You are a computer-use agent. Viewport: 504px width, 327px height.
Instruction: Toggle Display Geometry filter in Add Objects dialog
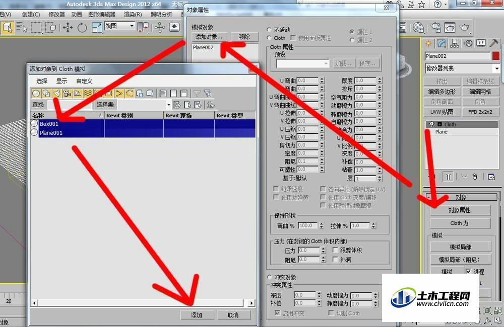click(36, 94)
